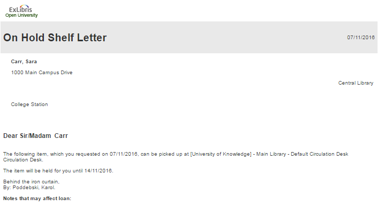Select the Open University text under logo
The image size is (388, 209).
pos(21,15)
